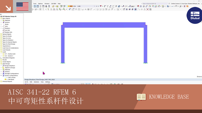Open the Printout Reports folder
This screenshot has height=113, width=202.
click(7, 82)
